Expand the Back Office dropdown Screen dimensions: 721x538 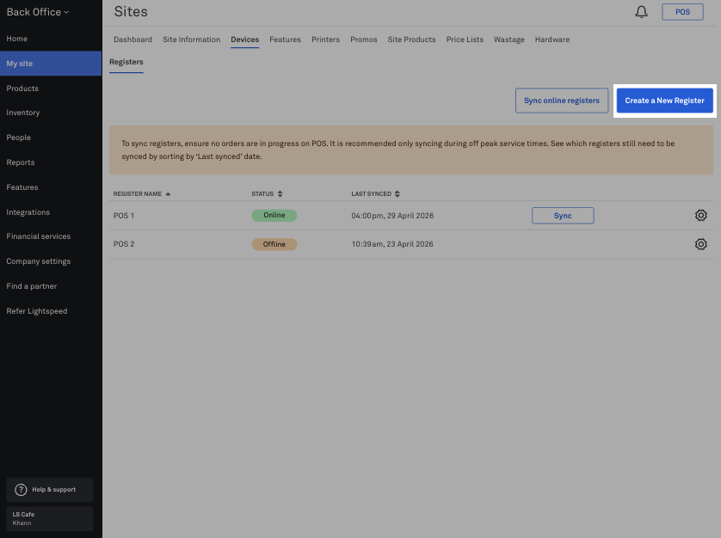click(38, 12)
